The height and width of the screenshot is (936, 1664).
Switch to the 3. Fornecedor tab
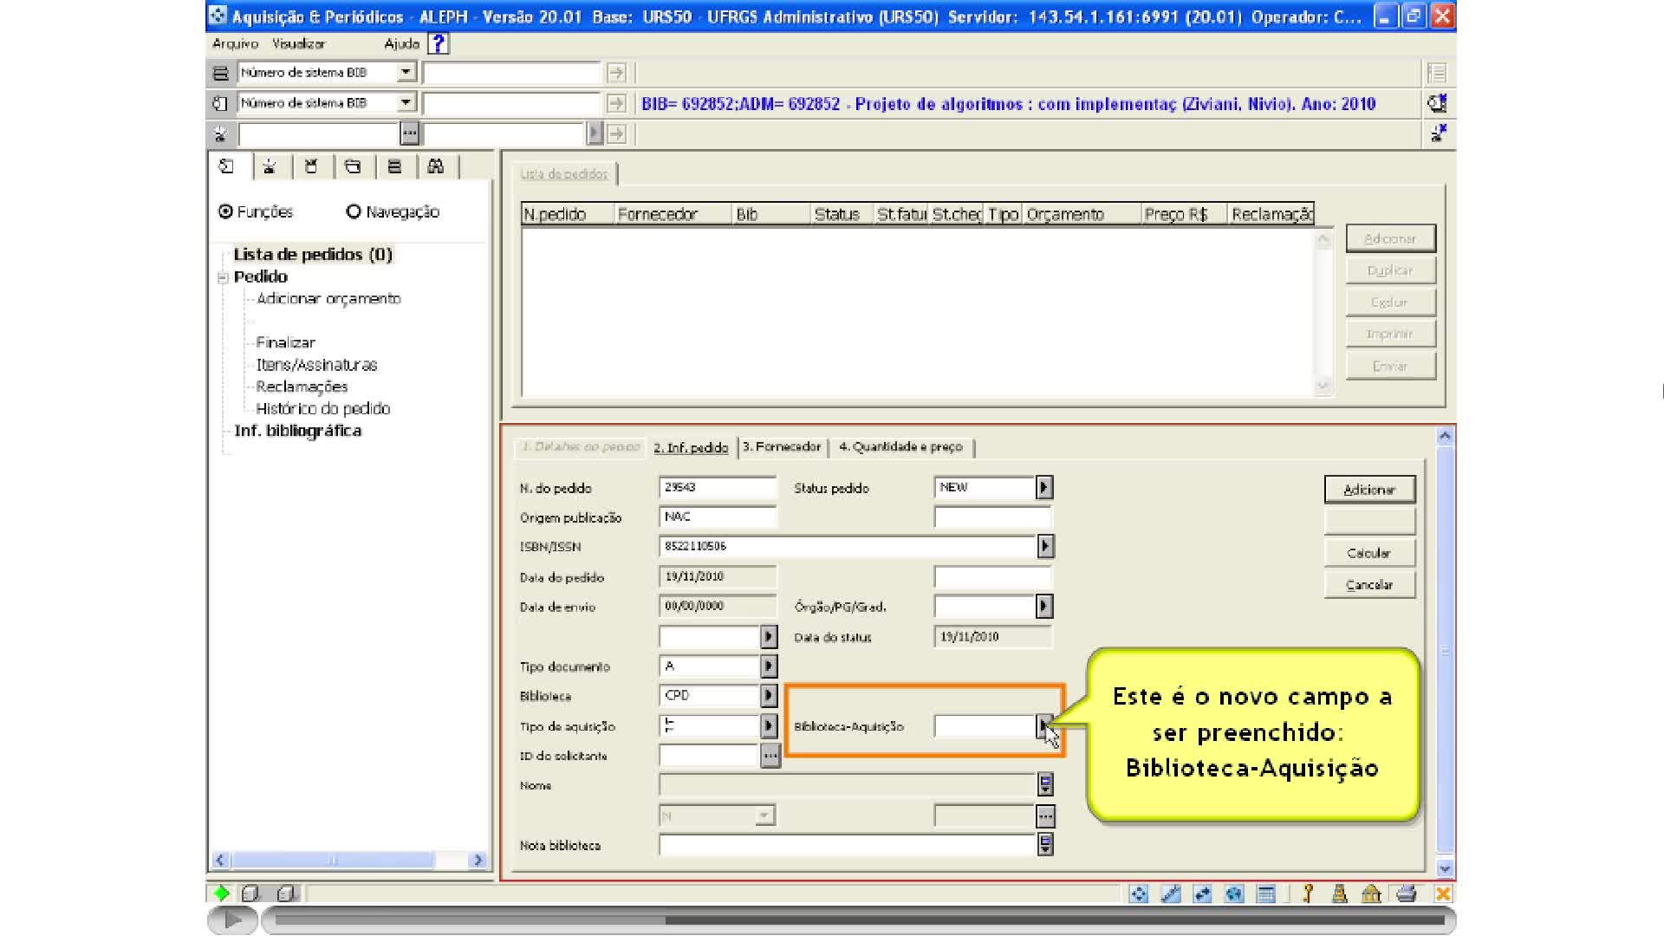(782, 446)
